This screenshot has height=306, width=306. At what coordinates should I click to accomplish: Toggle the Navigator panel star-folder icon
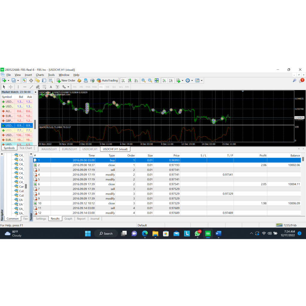(37, 80)
